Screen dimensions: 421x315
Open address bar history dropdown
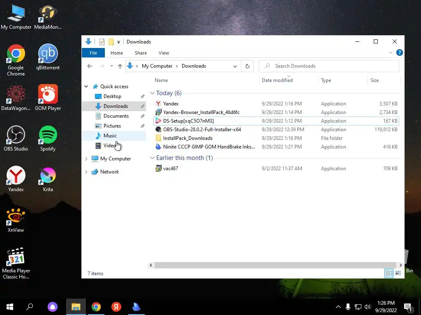[235, 66]
